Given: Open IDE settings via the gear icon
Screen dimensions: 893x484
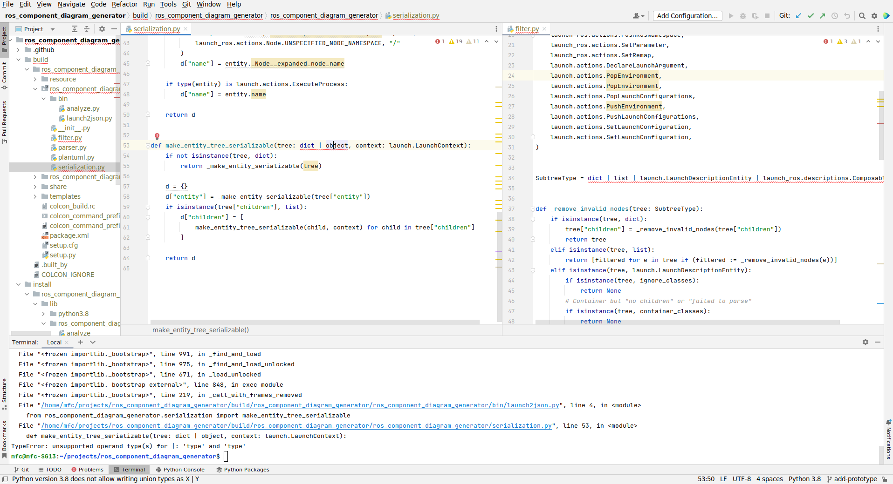Looking at the screenshot, I should tap(874, 15).
